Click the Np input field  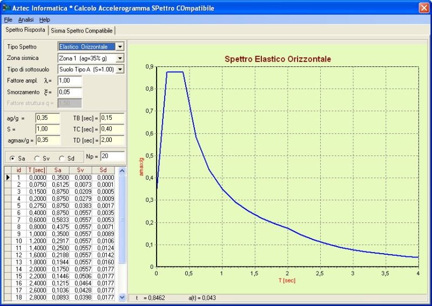(x=112, y=157)
